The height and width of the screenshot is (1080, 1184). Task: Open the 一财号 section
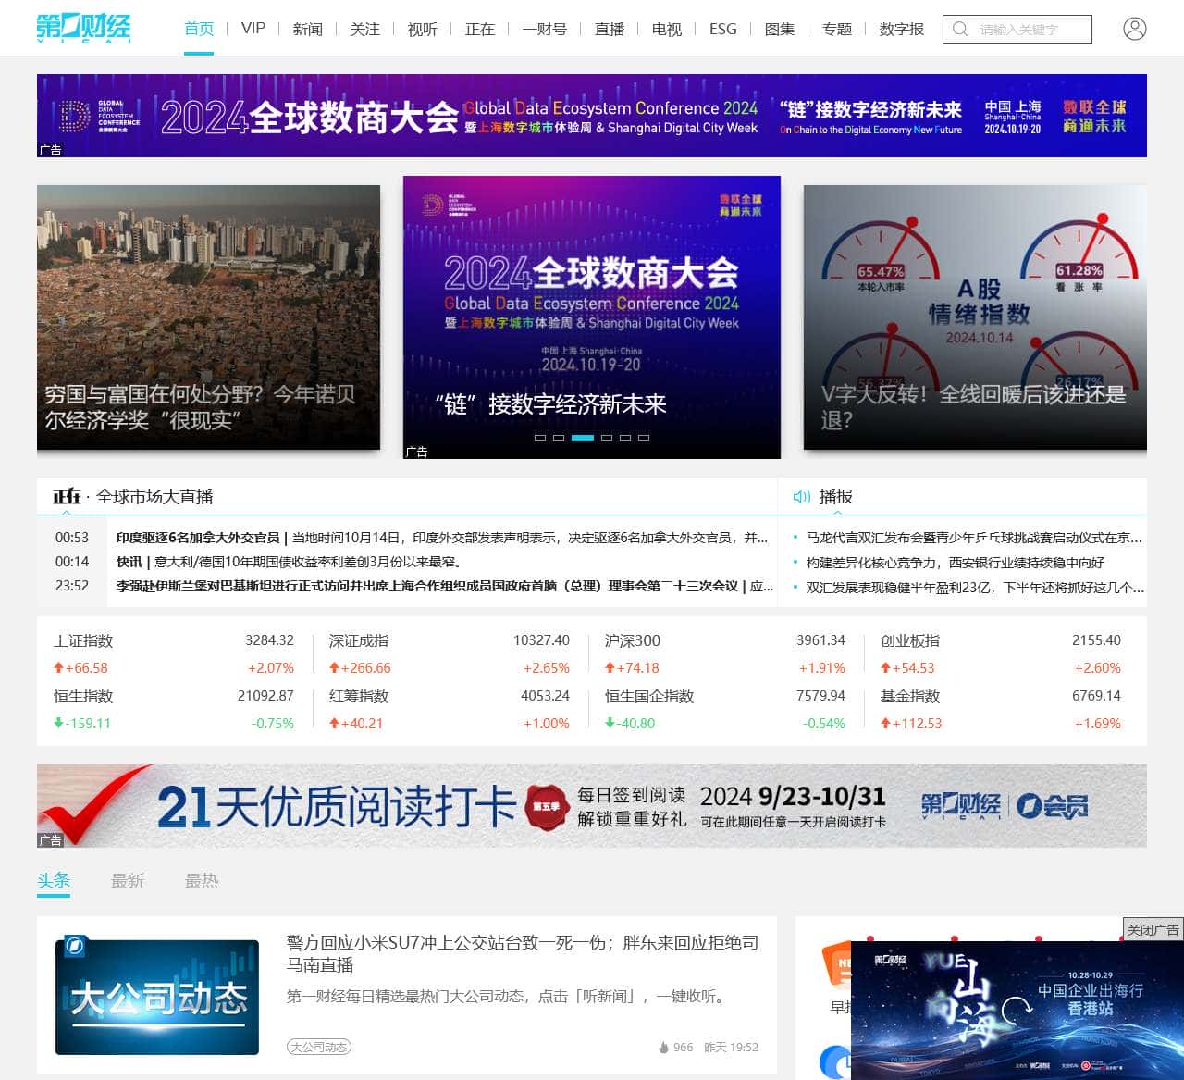pyautogui.click(x=545, y=29)
